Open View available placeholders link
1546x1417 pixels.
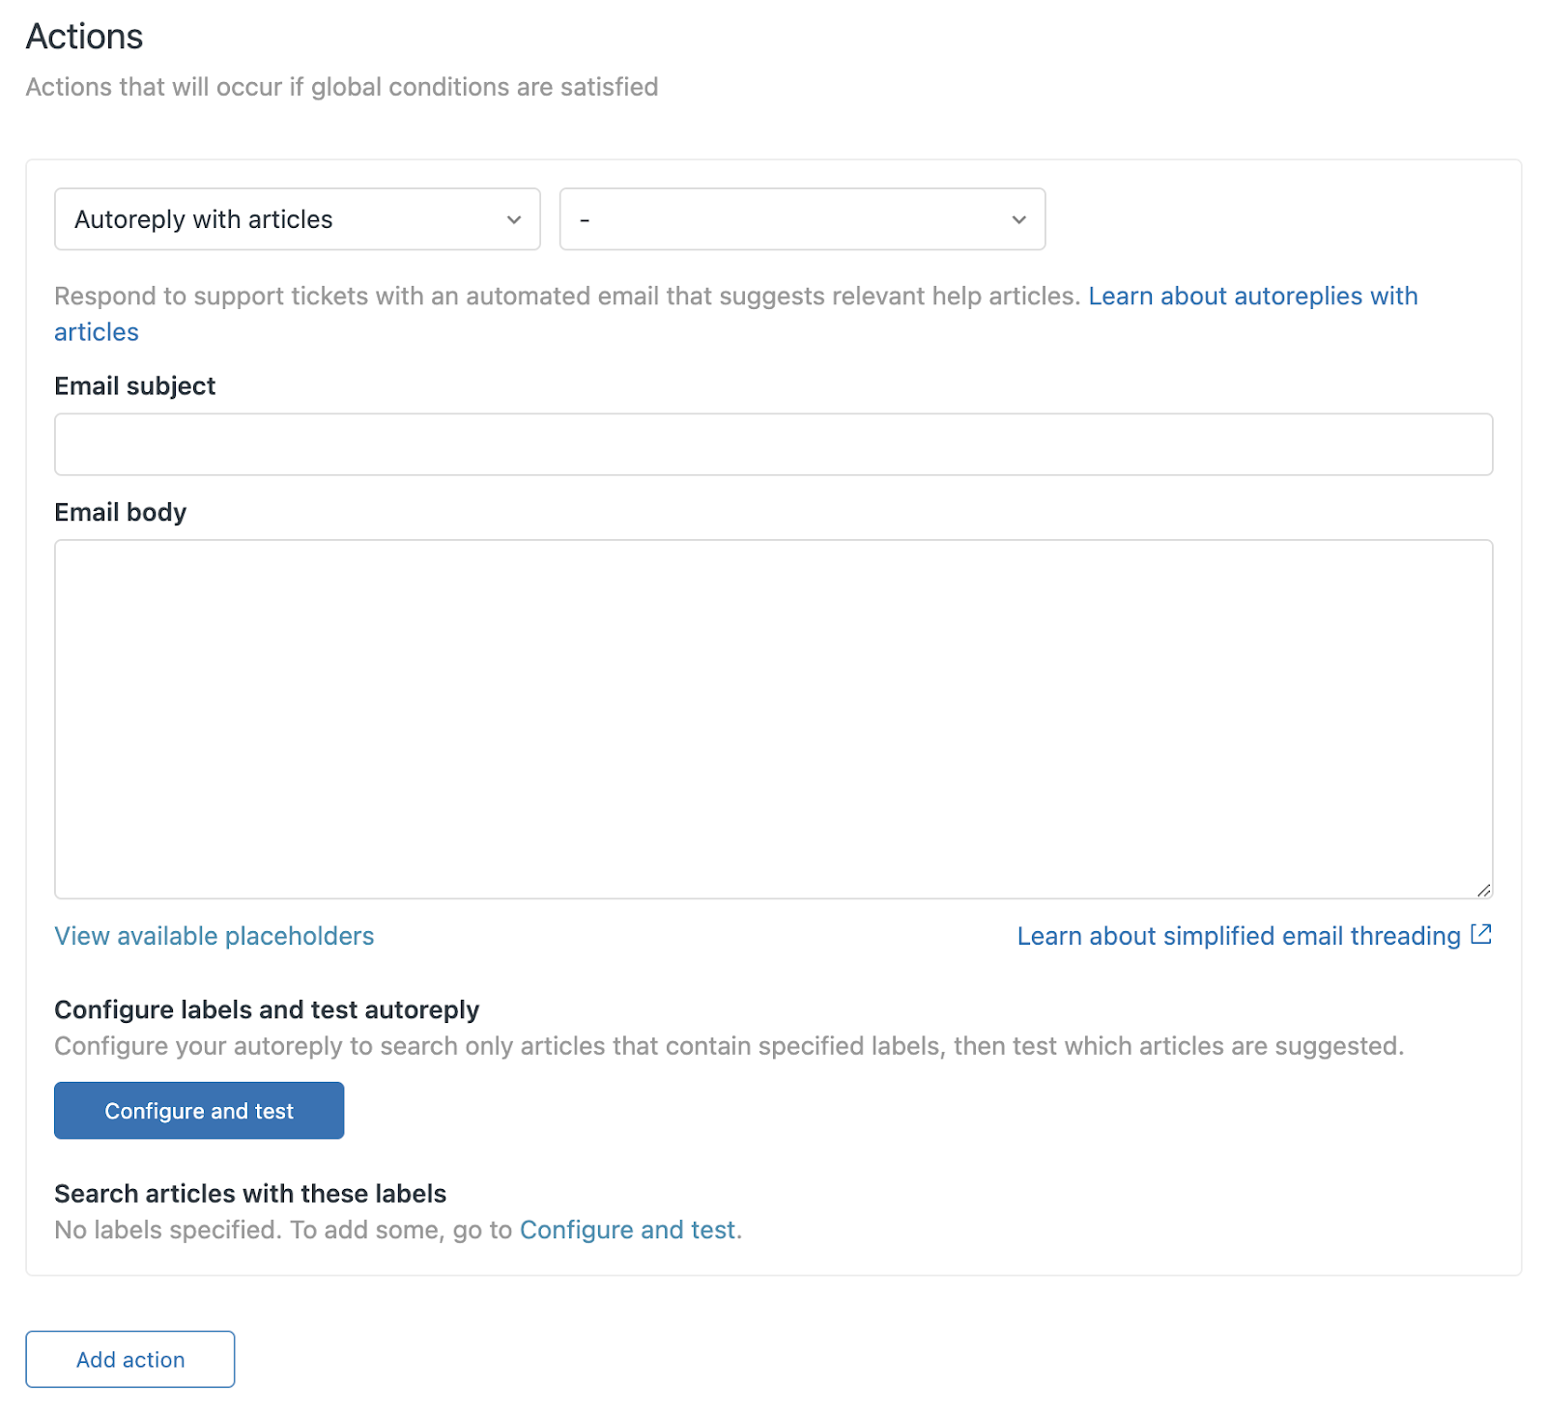pos(214,936)
